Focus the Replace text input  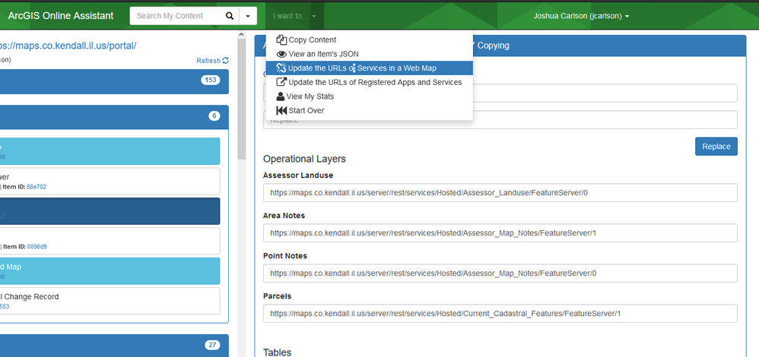point(500,120)
